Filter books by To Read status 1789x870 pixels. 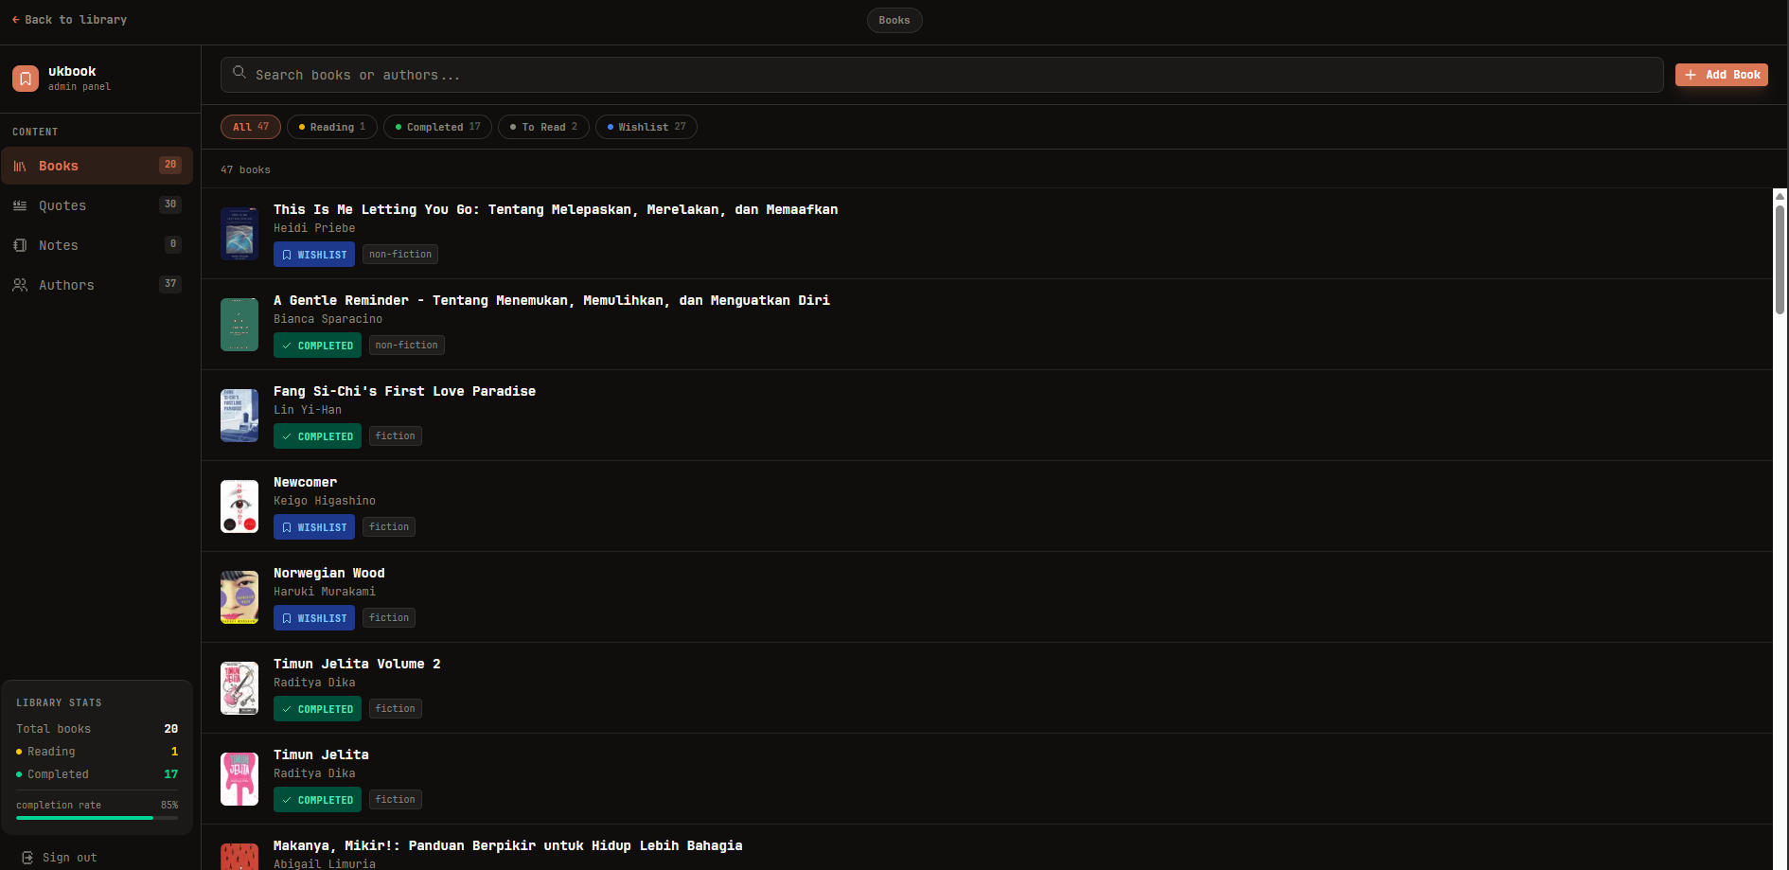(543, 127)
